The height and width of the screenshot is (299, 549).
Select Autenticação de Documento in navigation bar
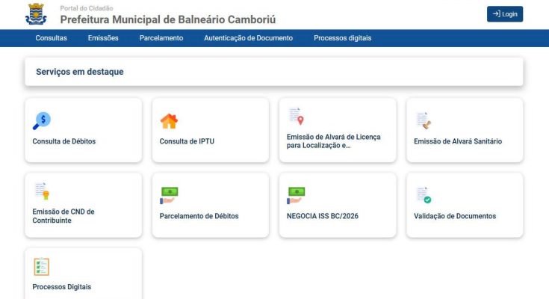[x=248, y=38]
